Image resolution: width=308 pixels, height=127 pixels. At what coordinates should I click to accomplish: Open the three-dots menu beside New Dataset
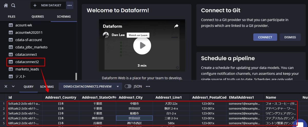(x=69, y=5)
